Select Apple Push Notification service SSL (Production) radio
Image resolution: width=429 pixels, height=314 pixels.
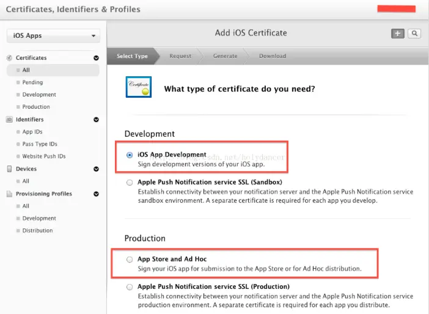[130, 287]
